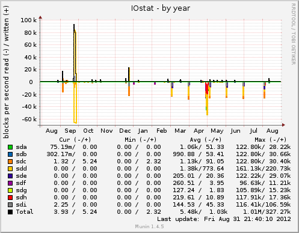Click the '-60 k' y-axis label
This screenshot has width=299, height=233.
click(x=29, y=120)
